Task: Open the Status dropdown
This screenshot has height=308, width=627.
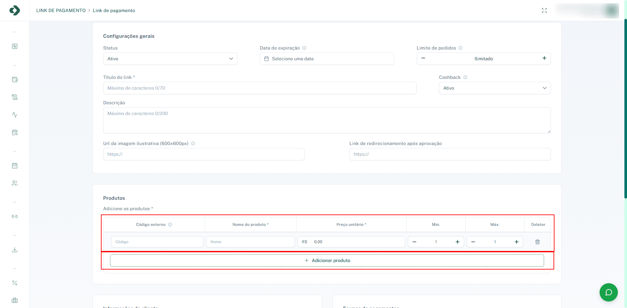Action: pos(170,59)
